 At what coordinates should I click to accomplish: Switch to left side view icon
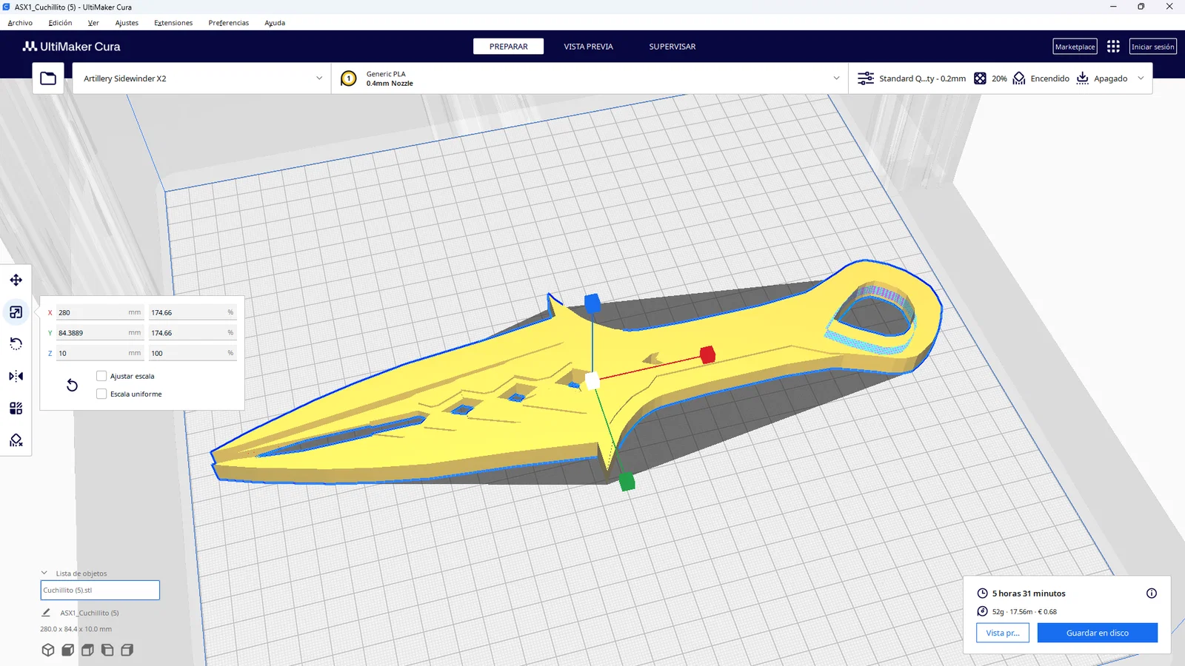tap(107, 650)
